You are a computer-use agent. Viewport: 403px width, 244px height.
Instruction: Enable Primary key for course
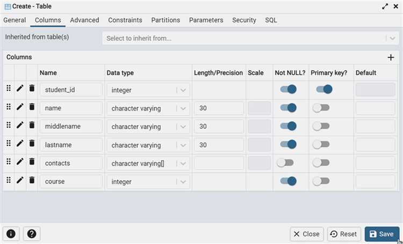tap(321, 181)
